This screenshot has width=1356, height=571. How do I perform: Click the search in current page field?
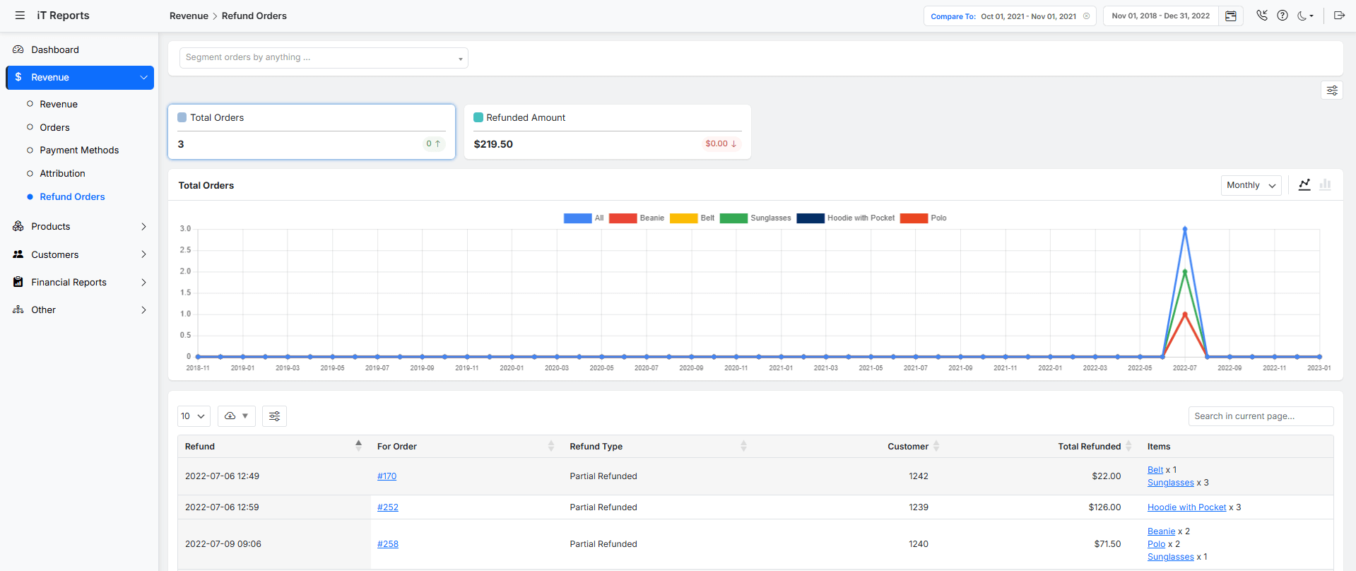pos(1260,416)
